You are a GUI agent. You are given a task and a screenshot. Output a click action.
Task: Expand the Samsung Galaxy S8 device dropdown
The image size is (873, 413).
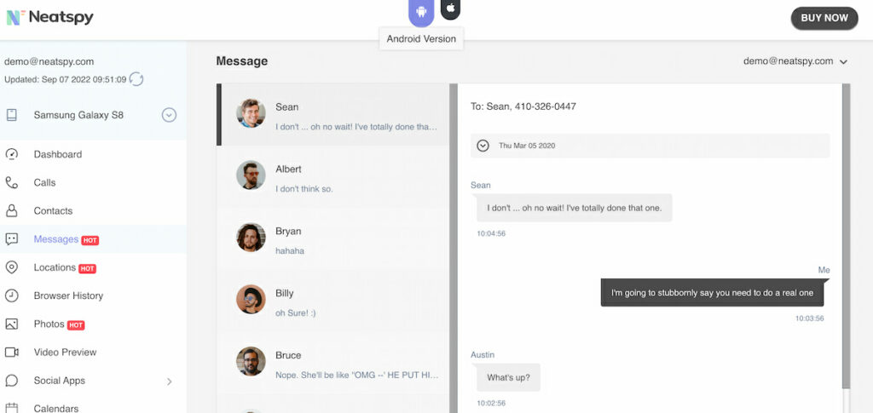[170, 115]
